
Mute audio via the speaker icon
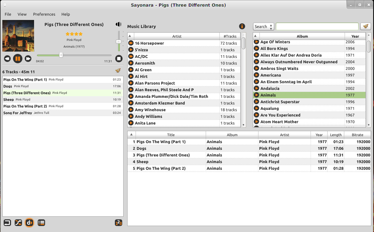[x=119, y=24]
